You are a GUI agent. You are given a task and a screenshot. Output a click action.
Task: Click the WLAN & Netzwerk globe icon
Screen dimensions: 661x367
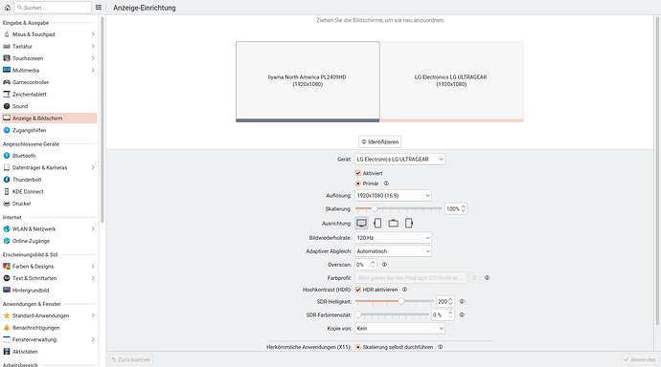coord(7,229)
